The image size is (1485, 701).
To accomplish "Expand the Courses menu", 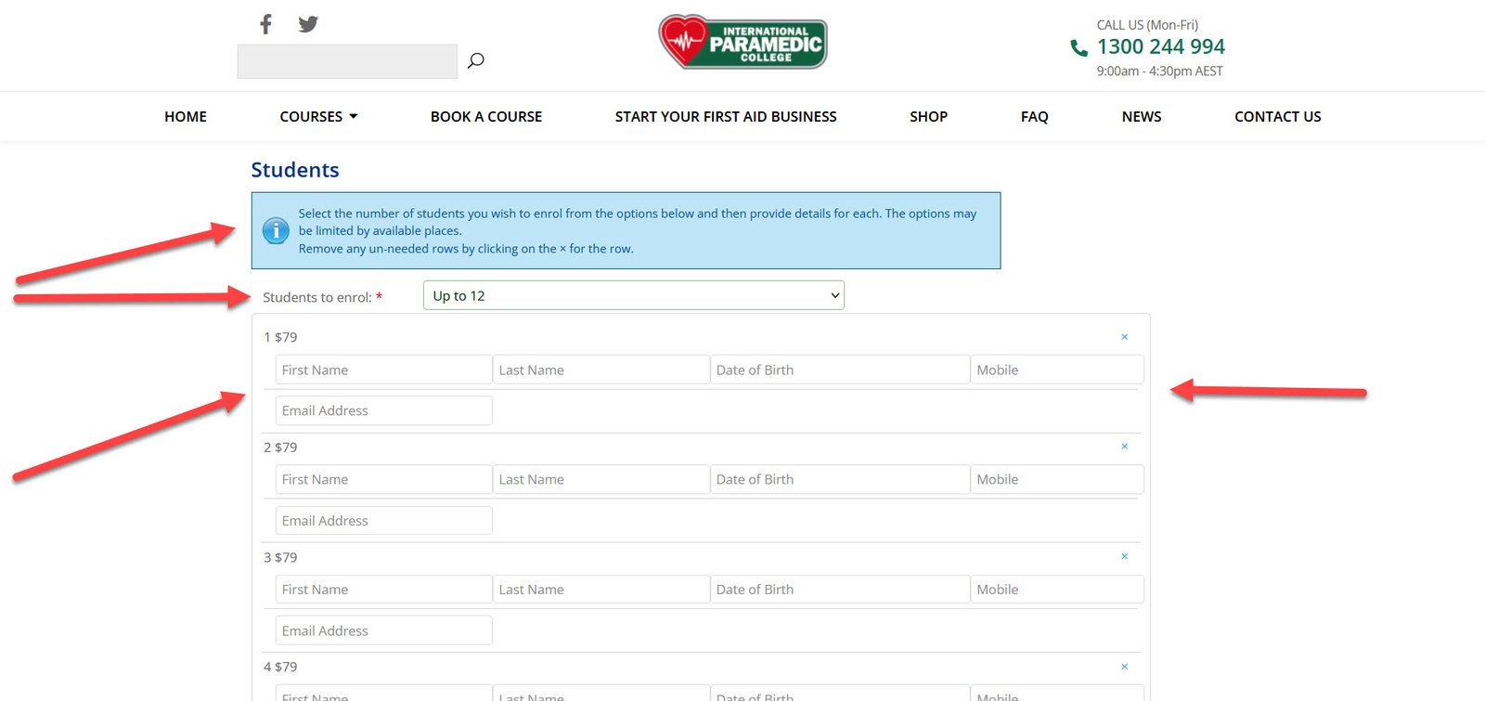I will (318, 116).
